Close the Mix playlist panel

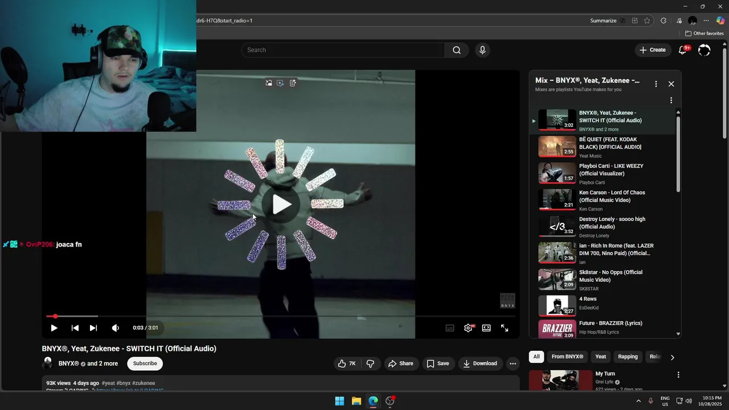point(671,84)
